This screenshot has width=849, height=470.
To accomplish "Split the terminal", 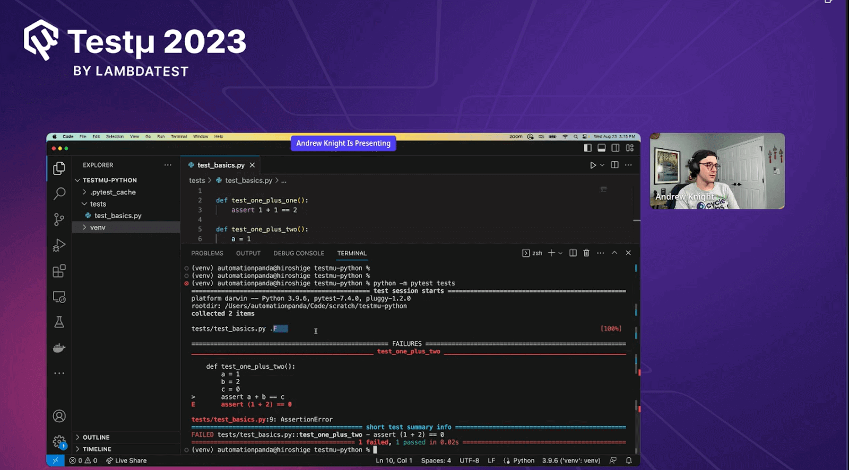I will click(573, 253).
